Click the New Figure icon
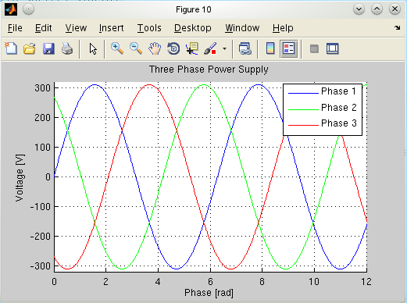The image size is (407, 303). [11, 48]
